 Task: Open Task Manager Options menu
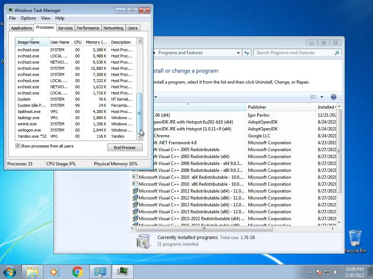(28, 18)
